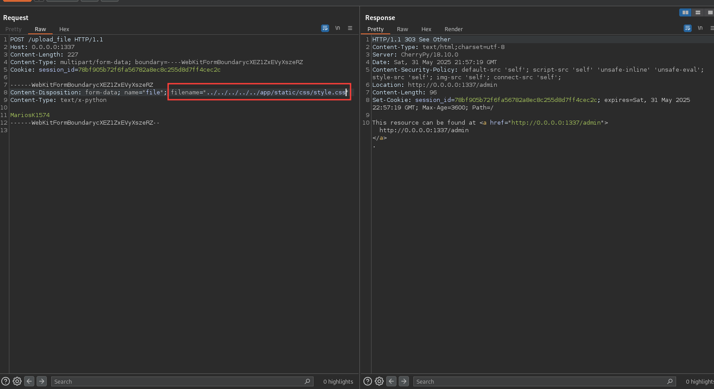Switch to top-bottom split layout icon
714x389 pixels.
[x=698, y=12]
